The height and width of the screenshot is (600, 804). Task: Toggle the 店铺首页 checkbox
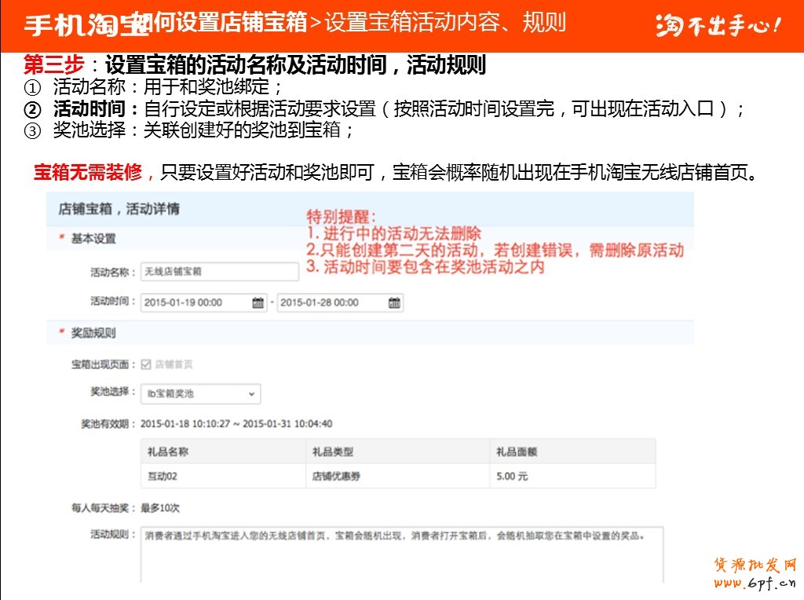coord(145,364)
